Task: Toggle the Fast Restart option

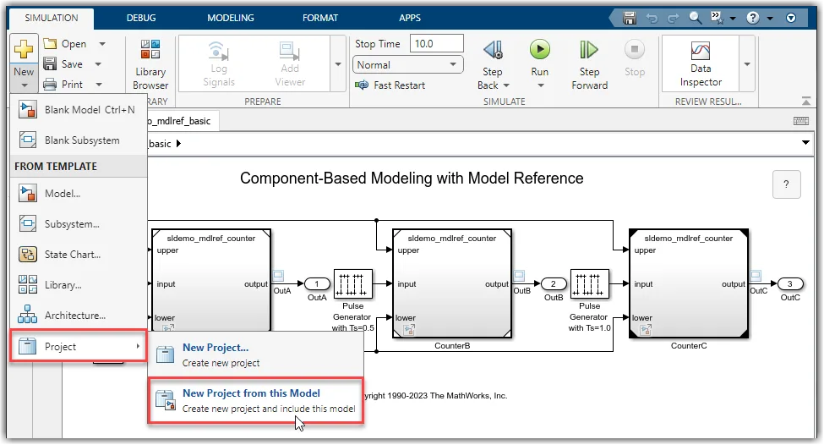Action: (390, 85)
